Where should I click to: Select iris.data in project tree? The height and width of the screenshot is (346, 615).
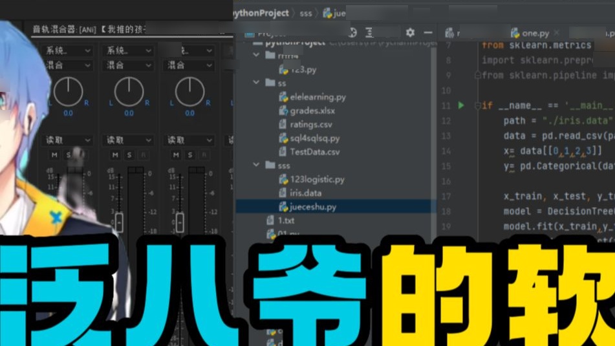(x=305, y=193)
